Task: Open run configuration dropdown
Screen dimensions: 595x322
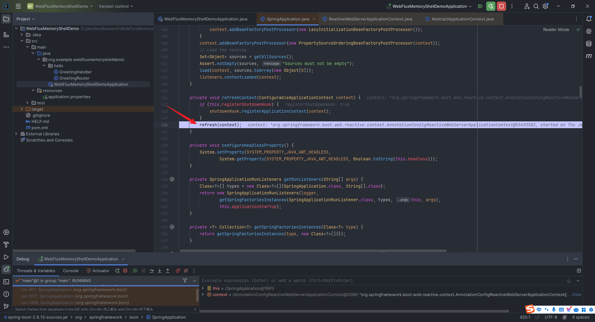Action: 429,6
